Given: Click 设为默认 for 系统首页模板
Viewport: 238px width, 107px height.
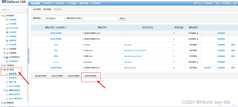Looking at the screenshot, I should point(208,68).
